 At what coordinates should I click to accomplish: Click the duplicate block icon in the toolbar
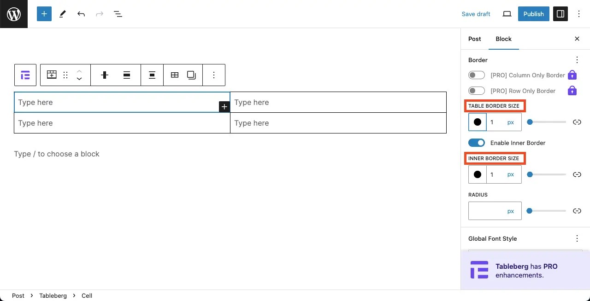192,75
